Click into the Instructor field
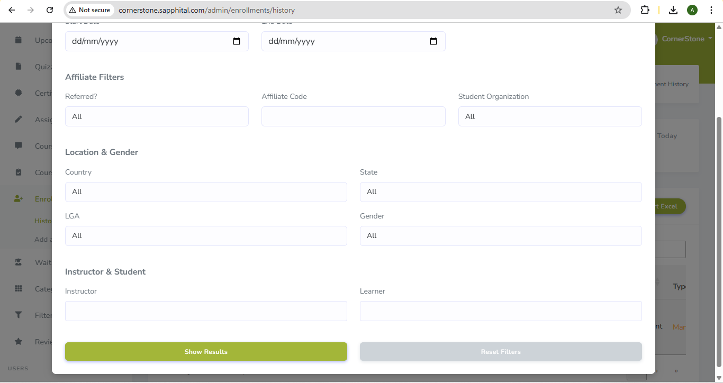723x383 pixels. 206,311
